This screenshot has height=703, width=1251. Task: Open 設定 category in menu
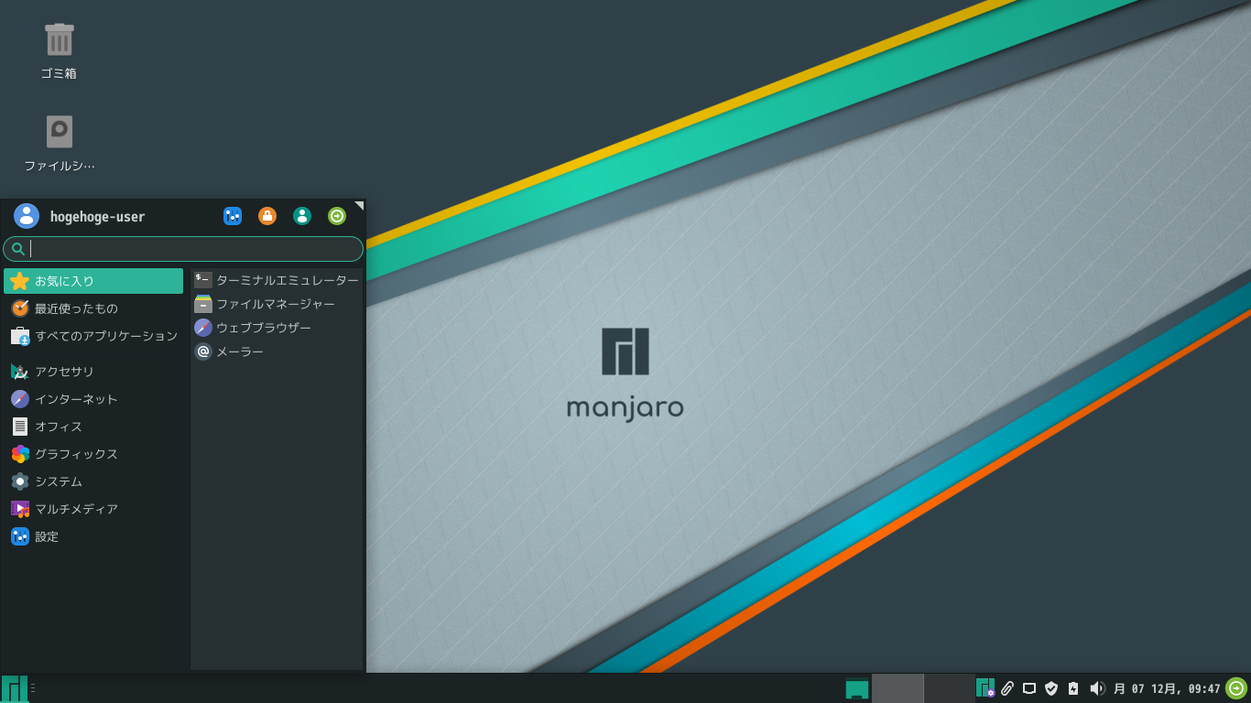[93, 536]
